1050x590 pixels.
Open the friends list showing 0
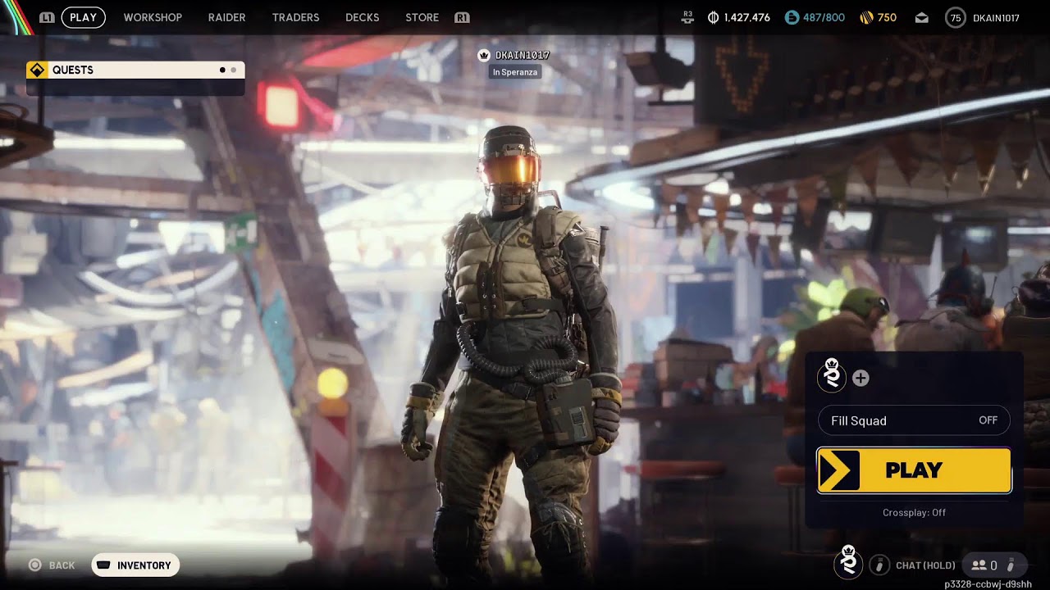click(x=984, y=565)
